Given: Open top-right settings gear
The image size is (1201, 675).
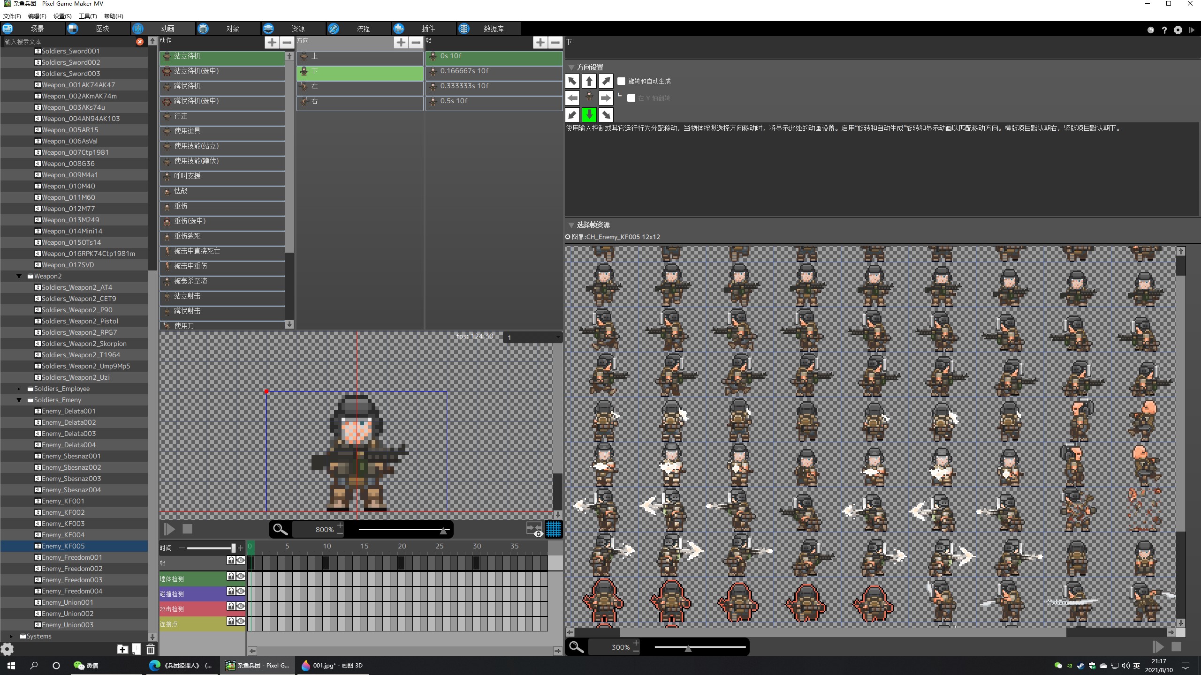Looking at the screenshot, I should [x=1178, y=30].
